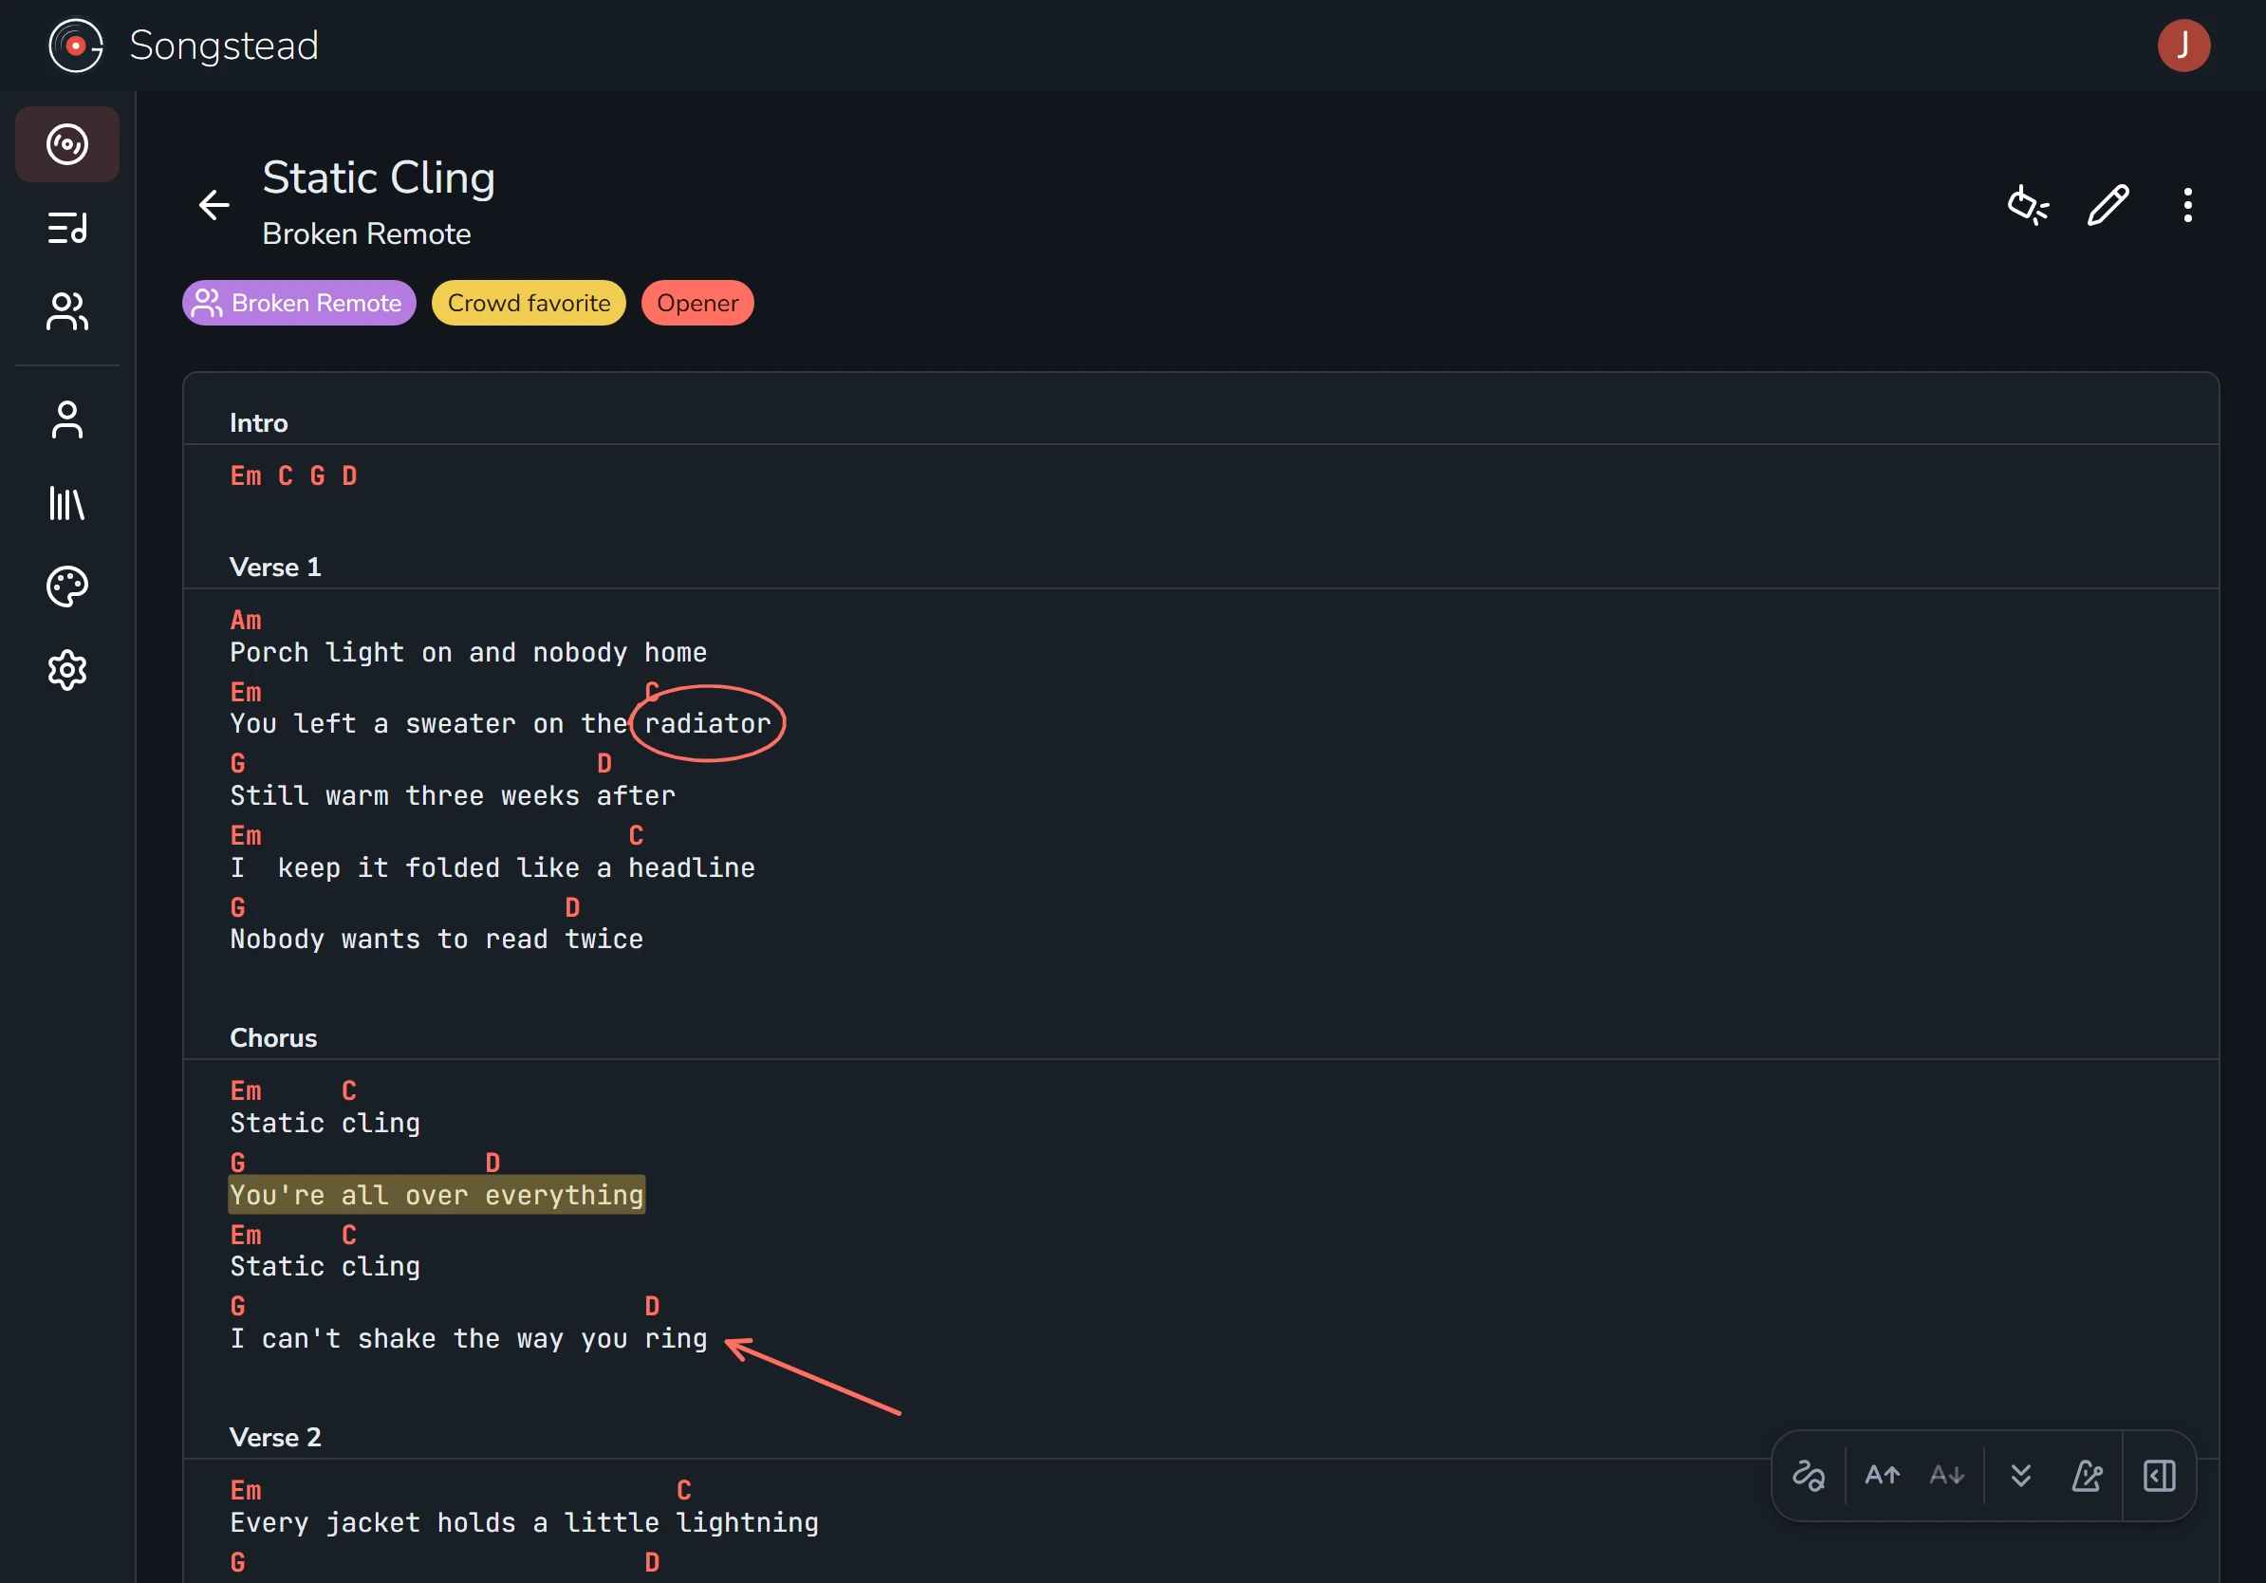Click the metronome settings icon
2266x1583 pixels.
(2087, 1476)
